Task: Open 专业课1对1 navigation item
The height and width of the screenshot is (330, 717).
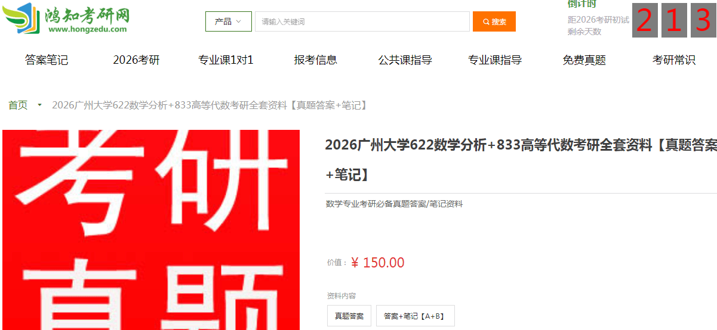Action: coord(226,60)
